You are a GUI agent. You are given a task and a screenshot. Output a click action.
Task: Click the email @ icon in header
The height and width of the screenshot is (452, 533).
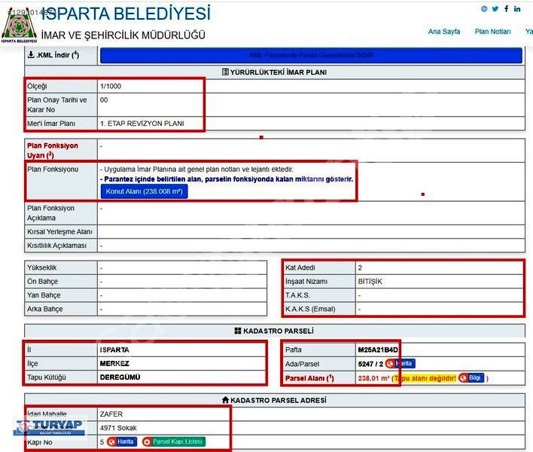484,9
